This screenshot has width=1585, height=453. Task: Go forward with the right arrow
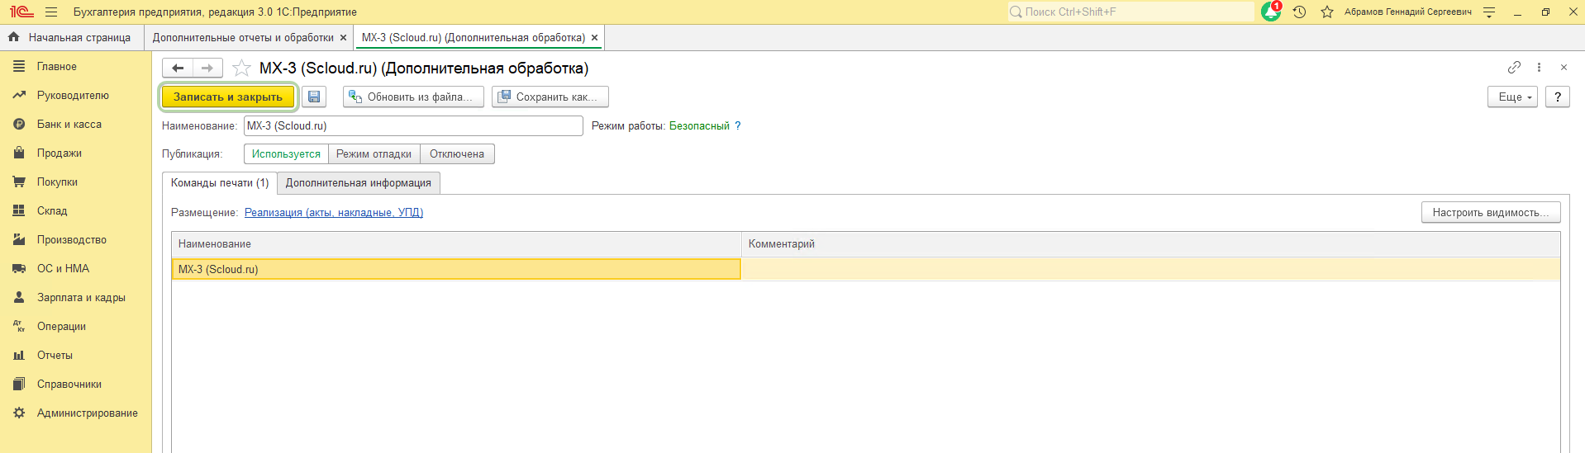(207, 68)
